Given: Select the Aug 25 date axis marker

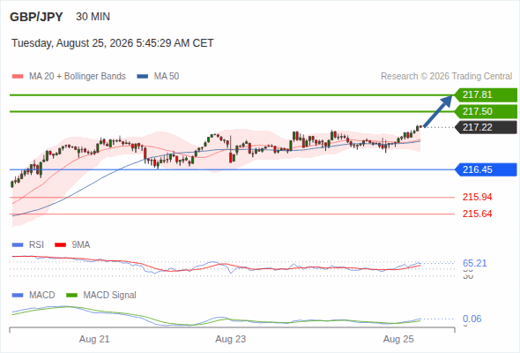Looking at the screenshot, I should click(x=398, y=340).
